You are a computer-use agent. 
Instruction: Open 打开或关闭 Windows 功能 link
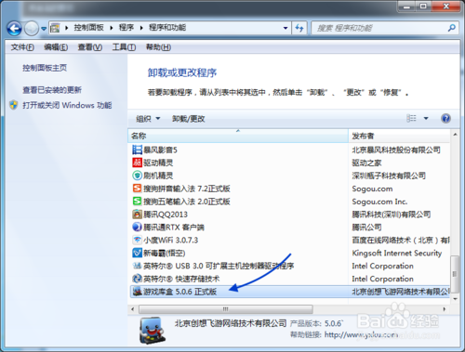tap(67, 105)
